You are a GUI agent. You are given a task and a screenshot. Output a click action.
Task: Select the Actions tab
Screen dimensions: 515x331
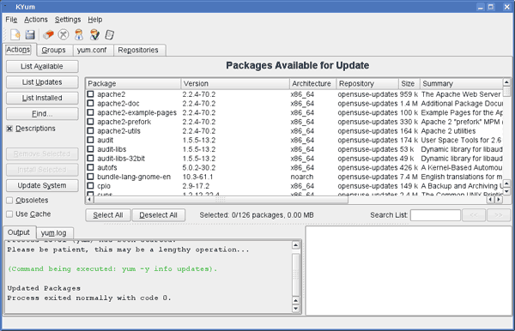click(18, 50)
